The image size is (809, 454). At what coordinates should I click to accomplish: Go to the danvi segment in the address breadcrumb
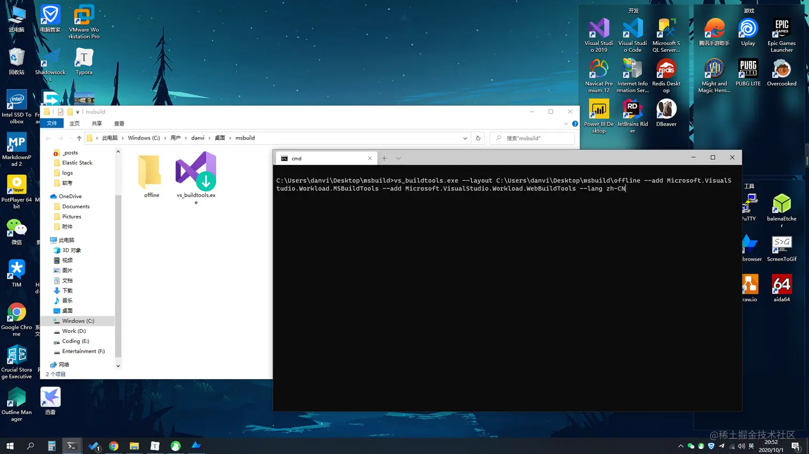click(198, 138)
